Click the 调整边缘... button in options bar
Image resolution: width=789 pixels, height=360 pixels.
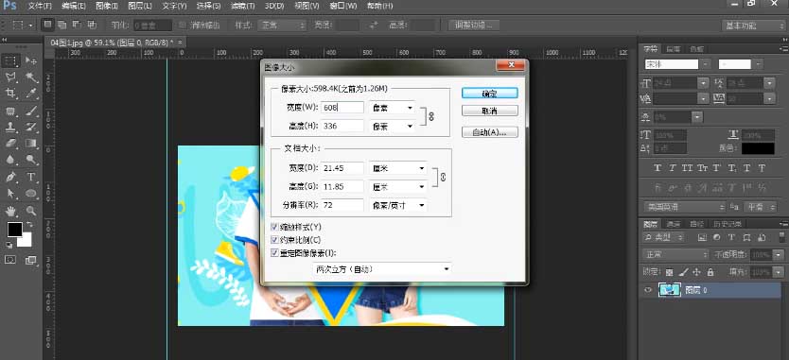coord(474,25)
